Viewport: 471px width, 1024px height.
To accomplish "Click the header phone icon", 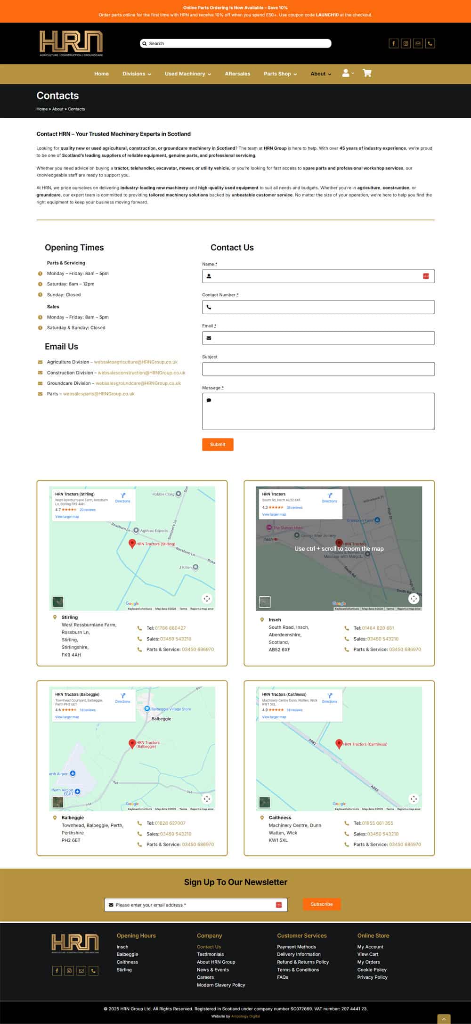I will (430, 43).
